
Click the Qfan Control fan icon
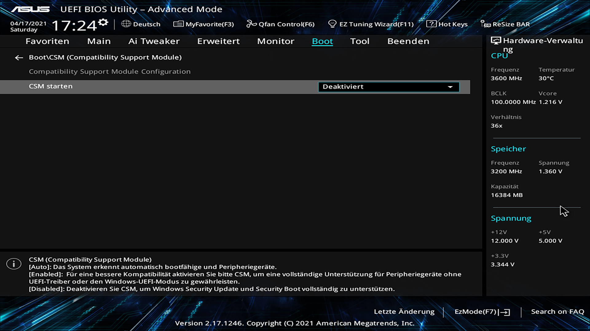tap(251, 24)
